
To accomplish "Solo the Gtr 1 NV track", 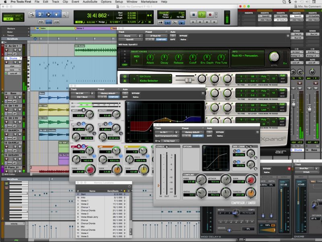I will click(x=15, y=109).
